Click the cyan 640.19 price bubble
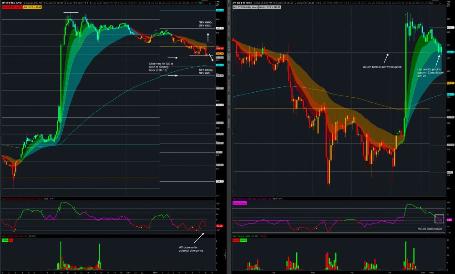The width and height of the screenshot is (455, 274). click(450, 95)
